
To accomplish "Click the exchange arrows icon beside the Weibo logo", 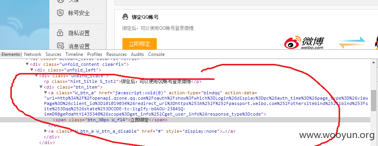I will pos(352,43).
